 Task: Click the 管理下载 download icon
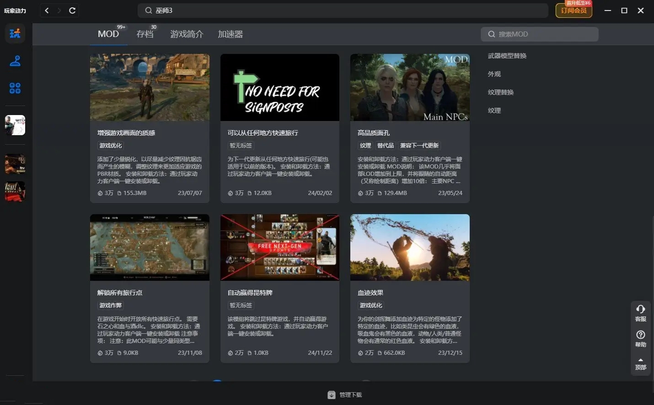(x=332, y=395)
